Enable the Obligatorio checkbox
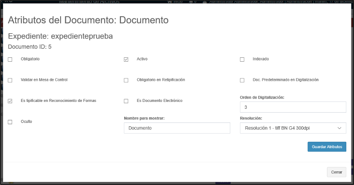Image resolution: width=354 pixels, height=185 pixels. point(10,60)
